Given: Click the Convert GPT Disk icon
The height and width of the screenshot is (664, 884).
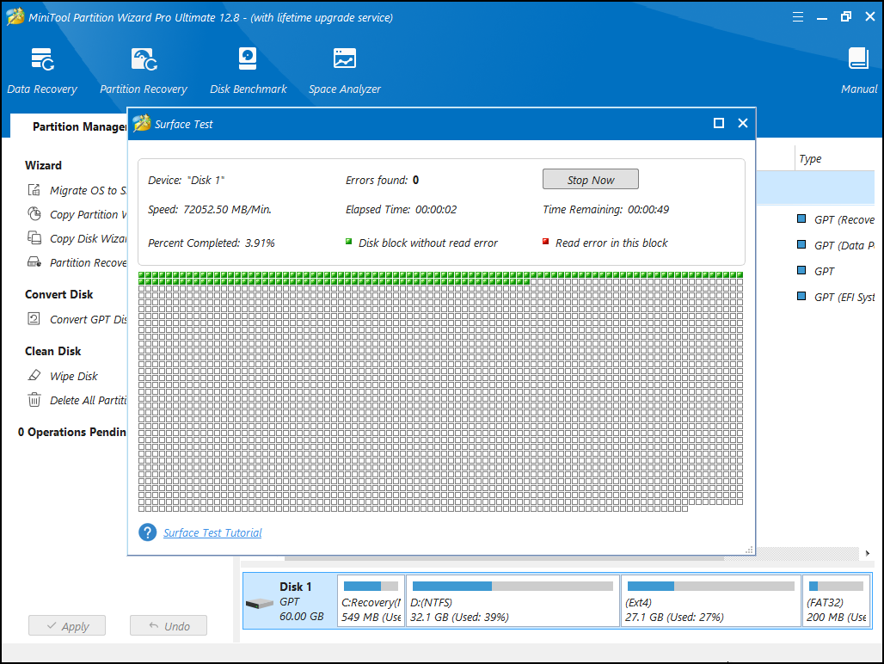Looking at the screenshot, I should click(x=34, y=318).
